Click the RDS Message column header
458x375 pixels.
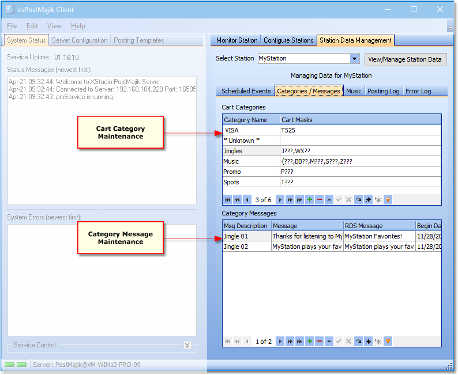(x=380, y=226)
